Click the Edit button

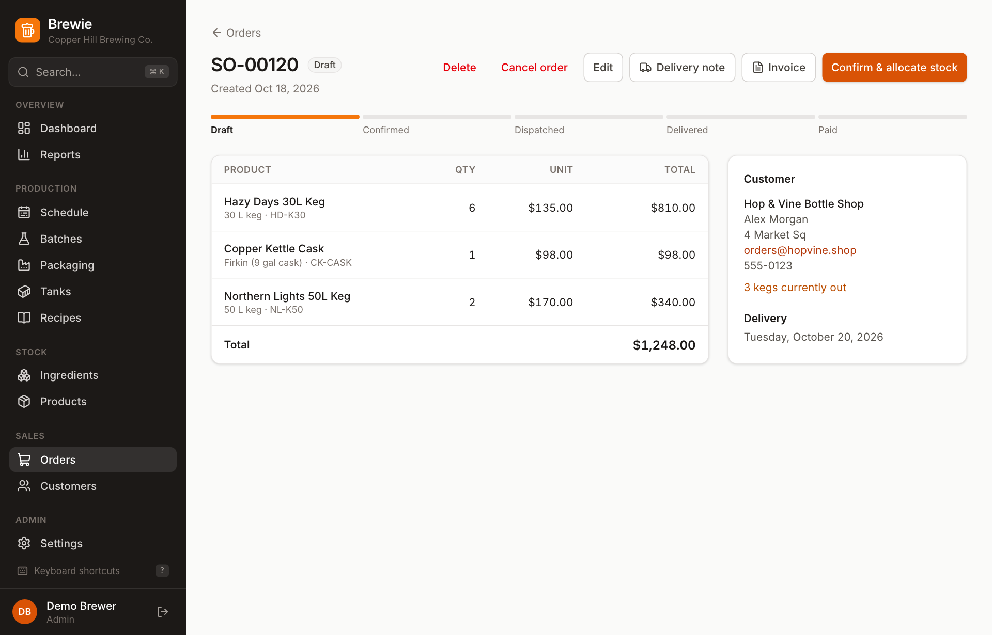click(x=603, y=67)
